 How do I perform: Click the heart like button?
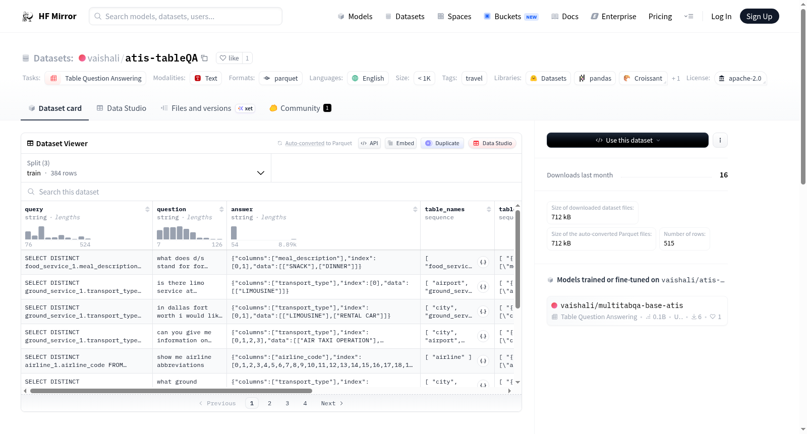click(229, 58)
